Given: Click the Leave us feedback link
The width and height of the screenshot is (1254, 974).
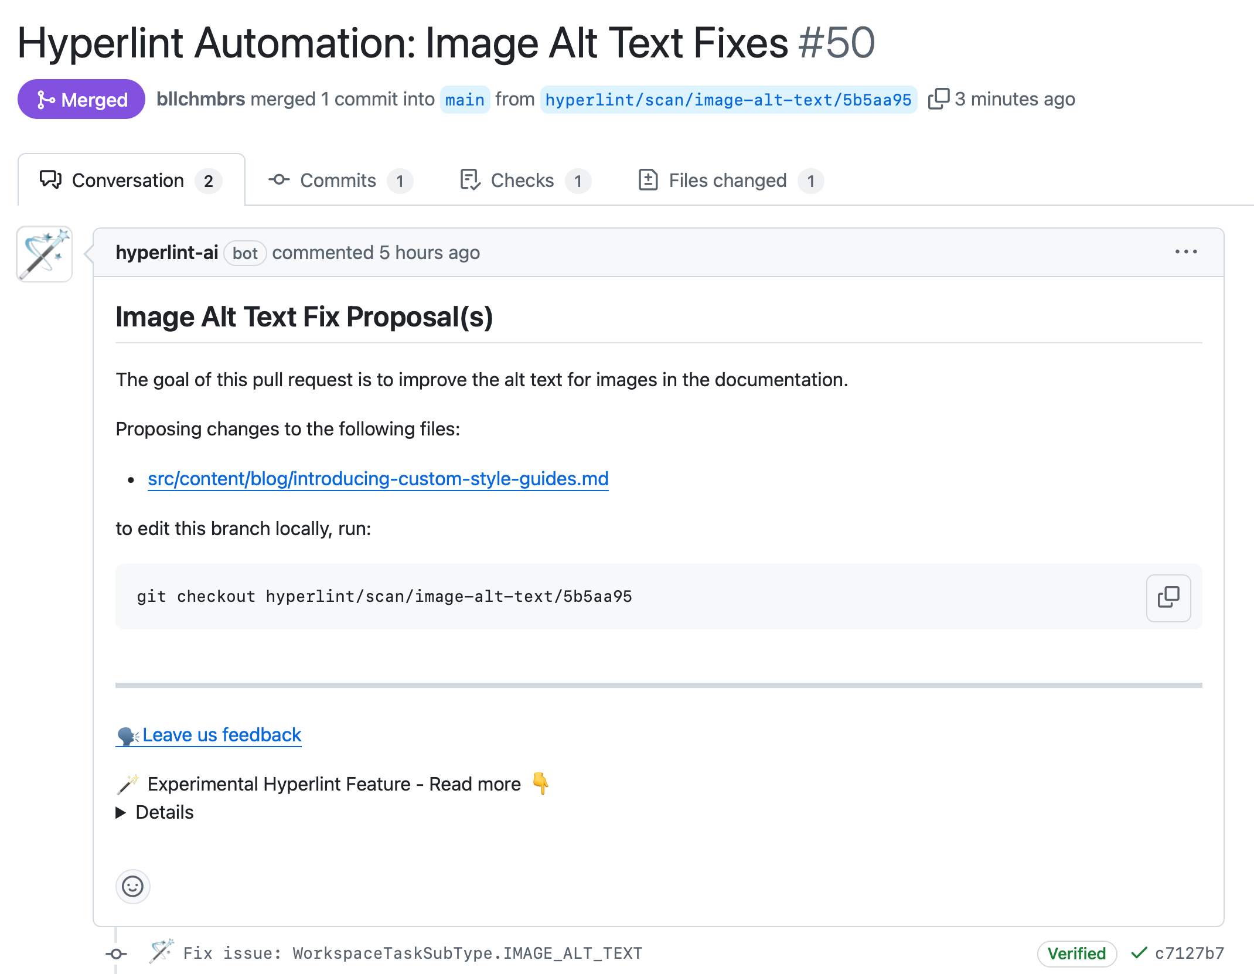Looking at the screenshot, I should pos(221,735).
